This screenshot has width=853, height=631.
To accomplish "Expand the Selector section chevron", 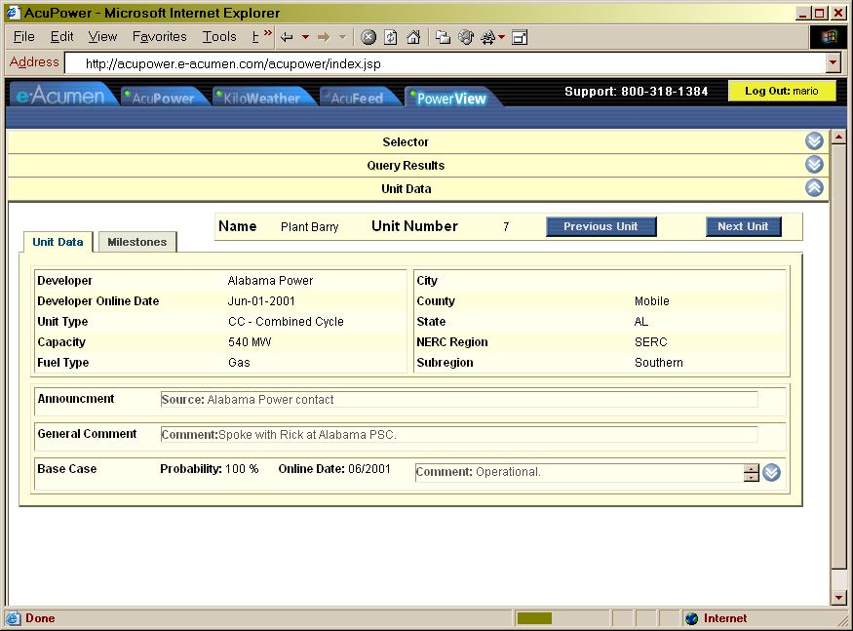I will 815,140.
